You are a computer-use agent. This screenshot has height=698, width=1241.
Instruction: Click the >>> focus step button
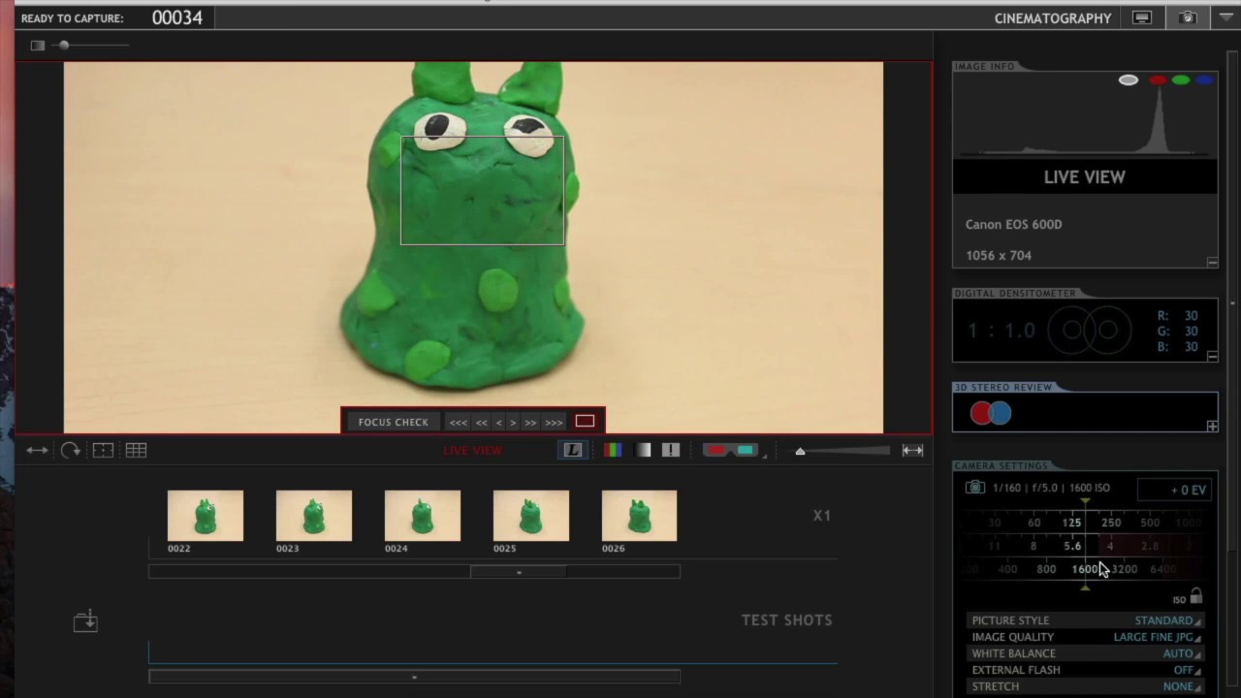coord(554,422)
